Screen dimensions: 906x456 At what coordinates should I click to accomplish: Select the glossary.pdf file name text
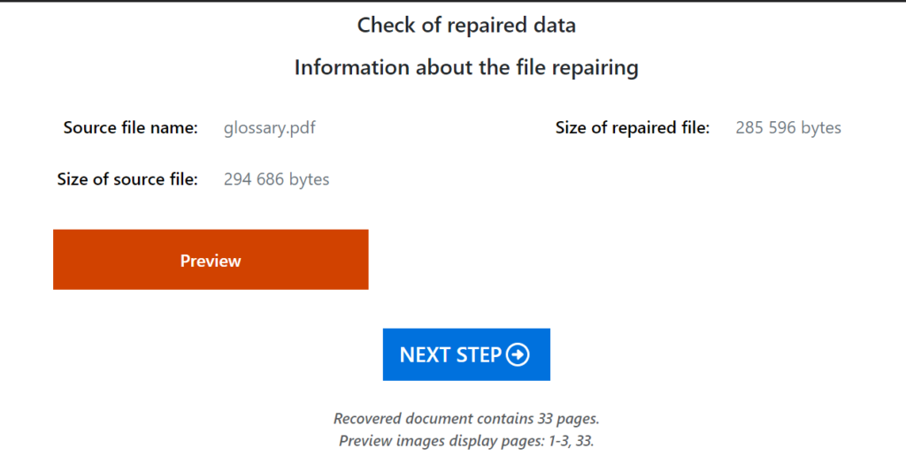[270, 127]
